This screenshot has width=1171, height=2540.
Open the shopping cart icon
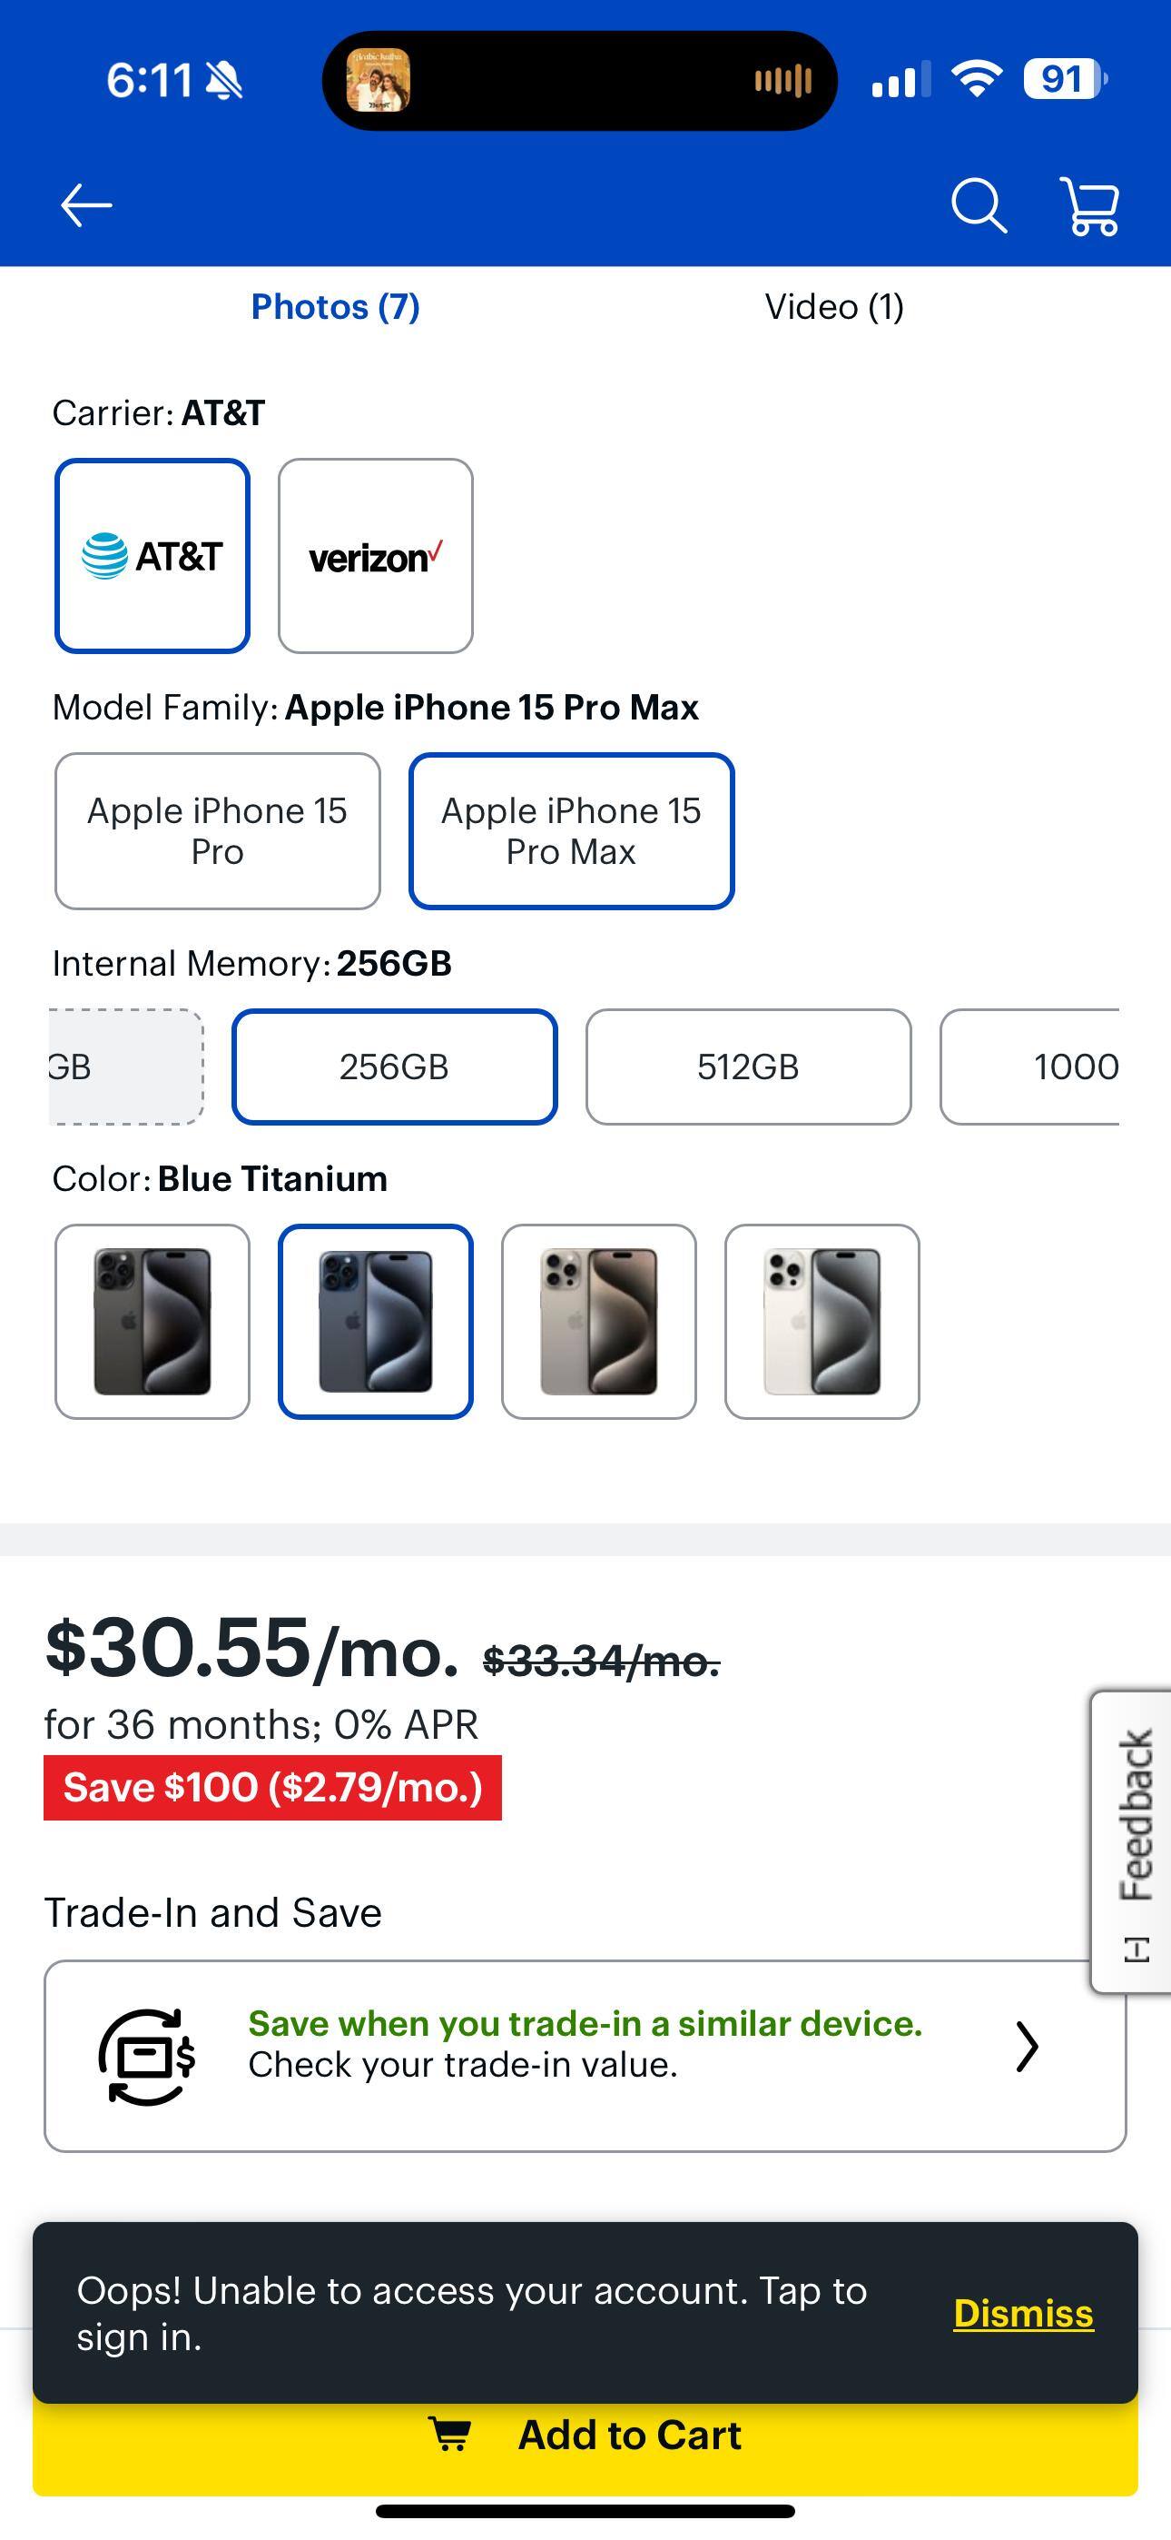pos(1088,205)
